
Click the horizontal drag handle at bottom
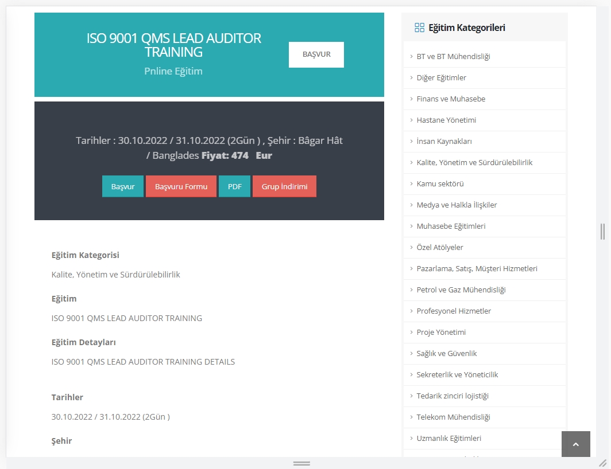tap(301, 463)
